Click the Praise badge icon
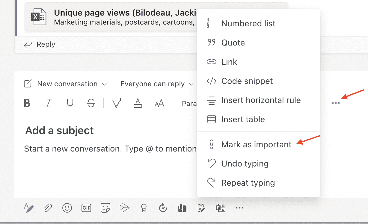 [144, 208]
